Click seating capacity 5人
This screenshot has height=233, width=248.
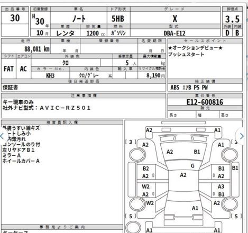[x=131, y=63]
